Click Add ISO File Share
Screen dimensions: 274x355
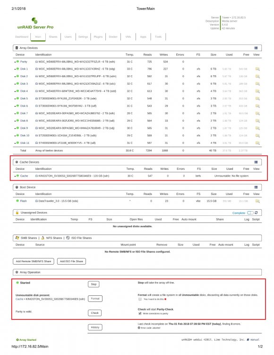click(71, 261)
